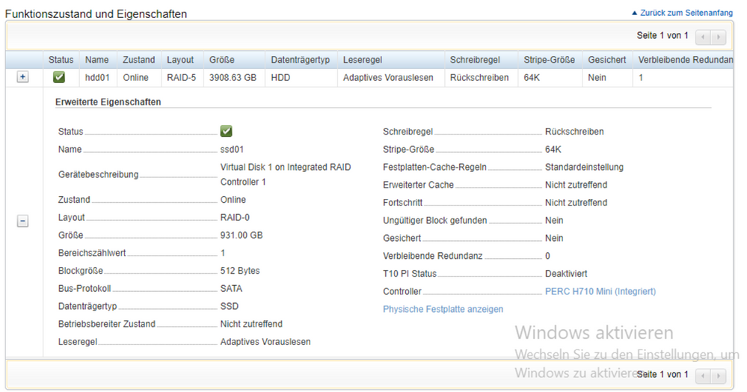Click the up arrow beside Zurück zum Seitenanfang

point(634,13)
